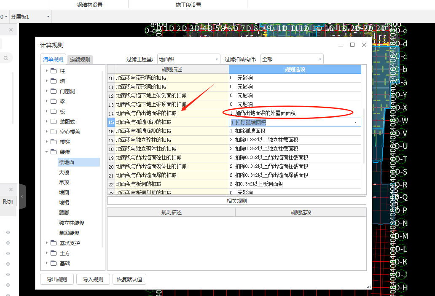The image size is (435, 296).
Task: Expand the 柱 tree node
Action: click(x=47, y=71)
